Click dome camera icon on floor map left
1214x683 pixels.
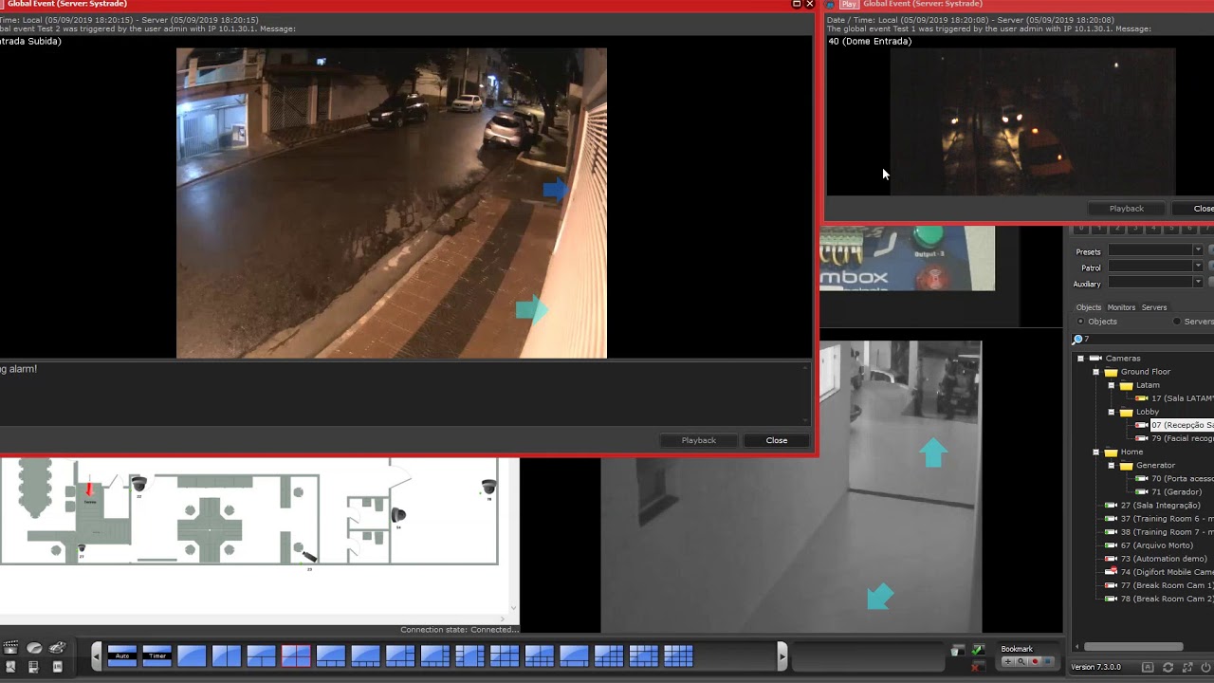pyautogui.click(x=138, y=485)
